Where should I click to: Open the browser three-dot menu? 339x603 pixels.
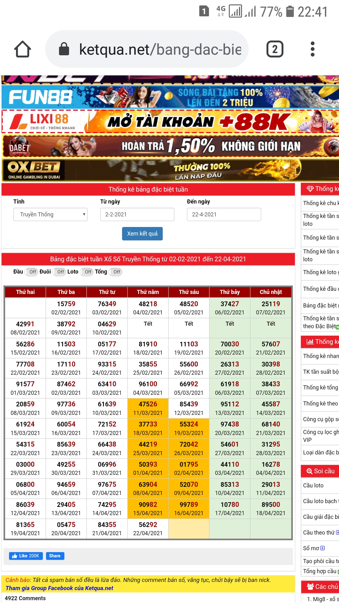click(312, 49)
